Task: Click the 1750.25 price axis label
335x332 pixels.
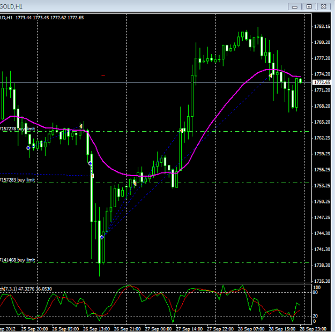Action: pos(322,201)
